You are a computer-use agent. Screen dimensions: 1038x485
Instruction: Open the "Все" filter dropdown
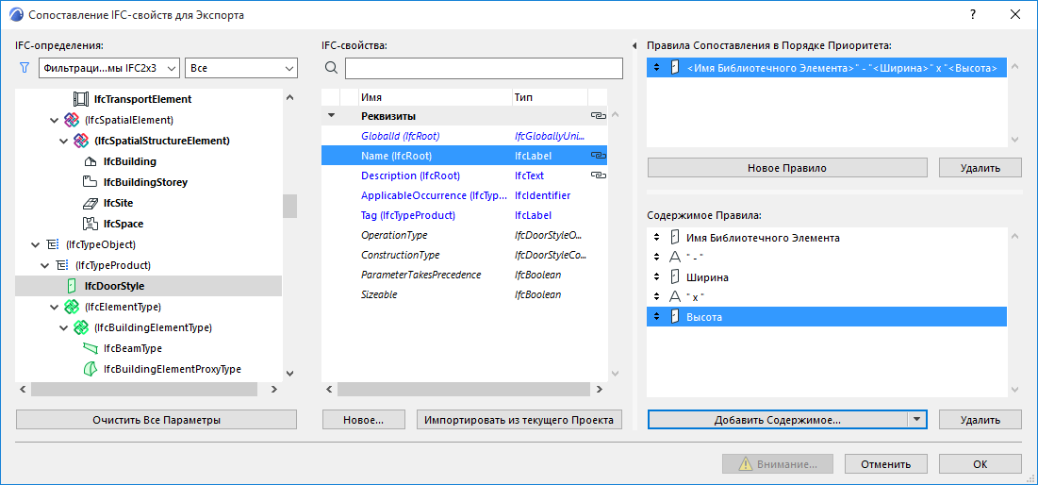[x=240, y=68]
